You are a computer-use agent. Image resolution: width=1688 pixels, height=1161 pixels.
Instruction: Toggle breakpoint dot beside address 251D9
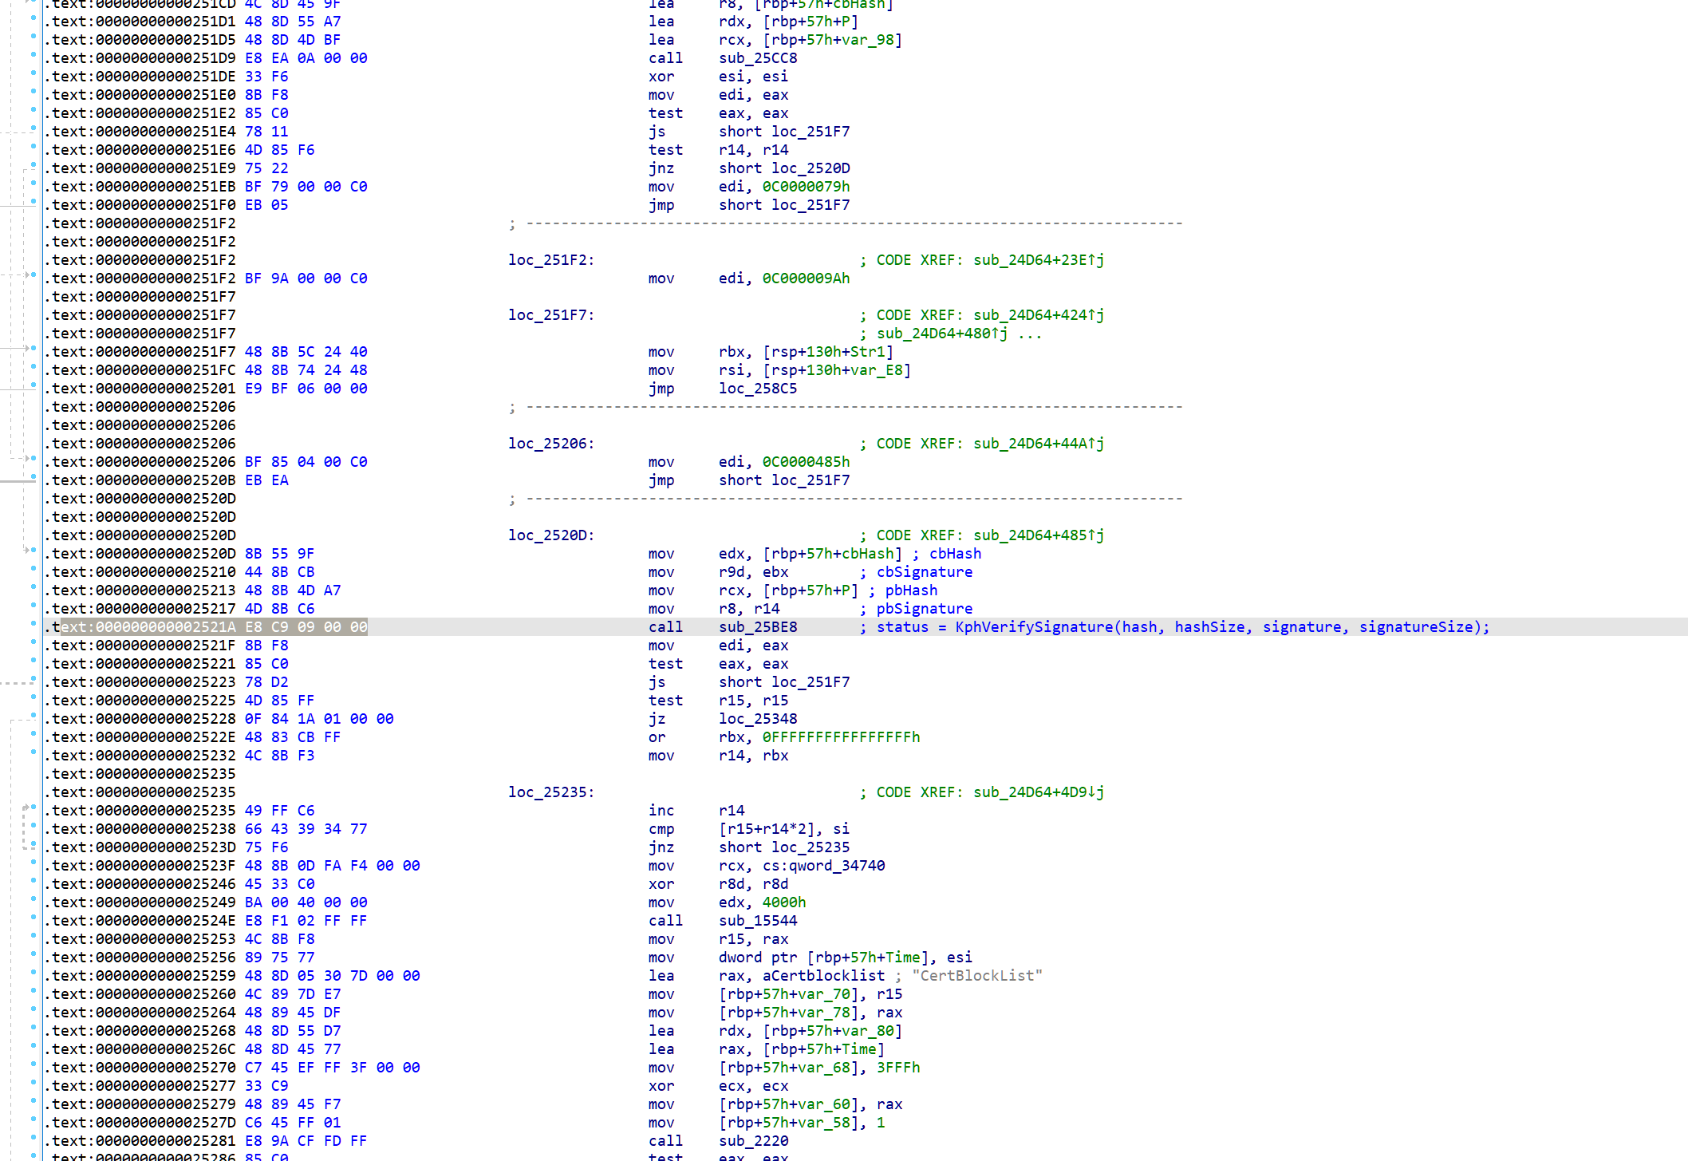click(x=34, y=55)
